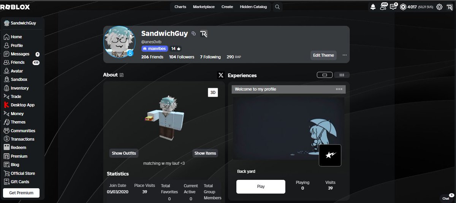456x203 pixels.
Task: Click the friend status badge on avatar
Action: point(130,53)
